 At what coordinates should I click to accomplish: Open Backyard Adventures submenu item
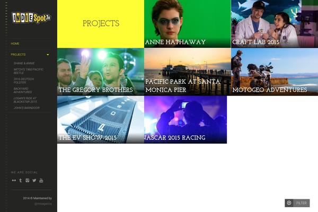coord(23,90)
